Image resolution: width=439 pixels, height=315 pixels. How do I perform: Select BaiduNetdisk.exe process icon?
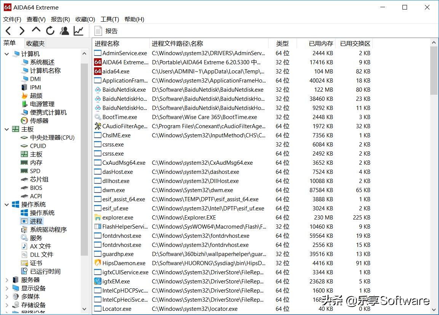(97, 90)
